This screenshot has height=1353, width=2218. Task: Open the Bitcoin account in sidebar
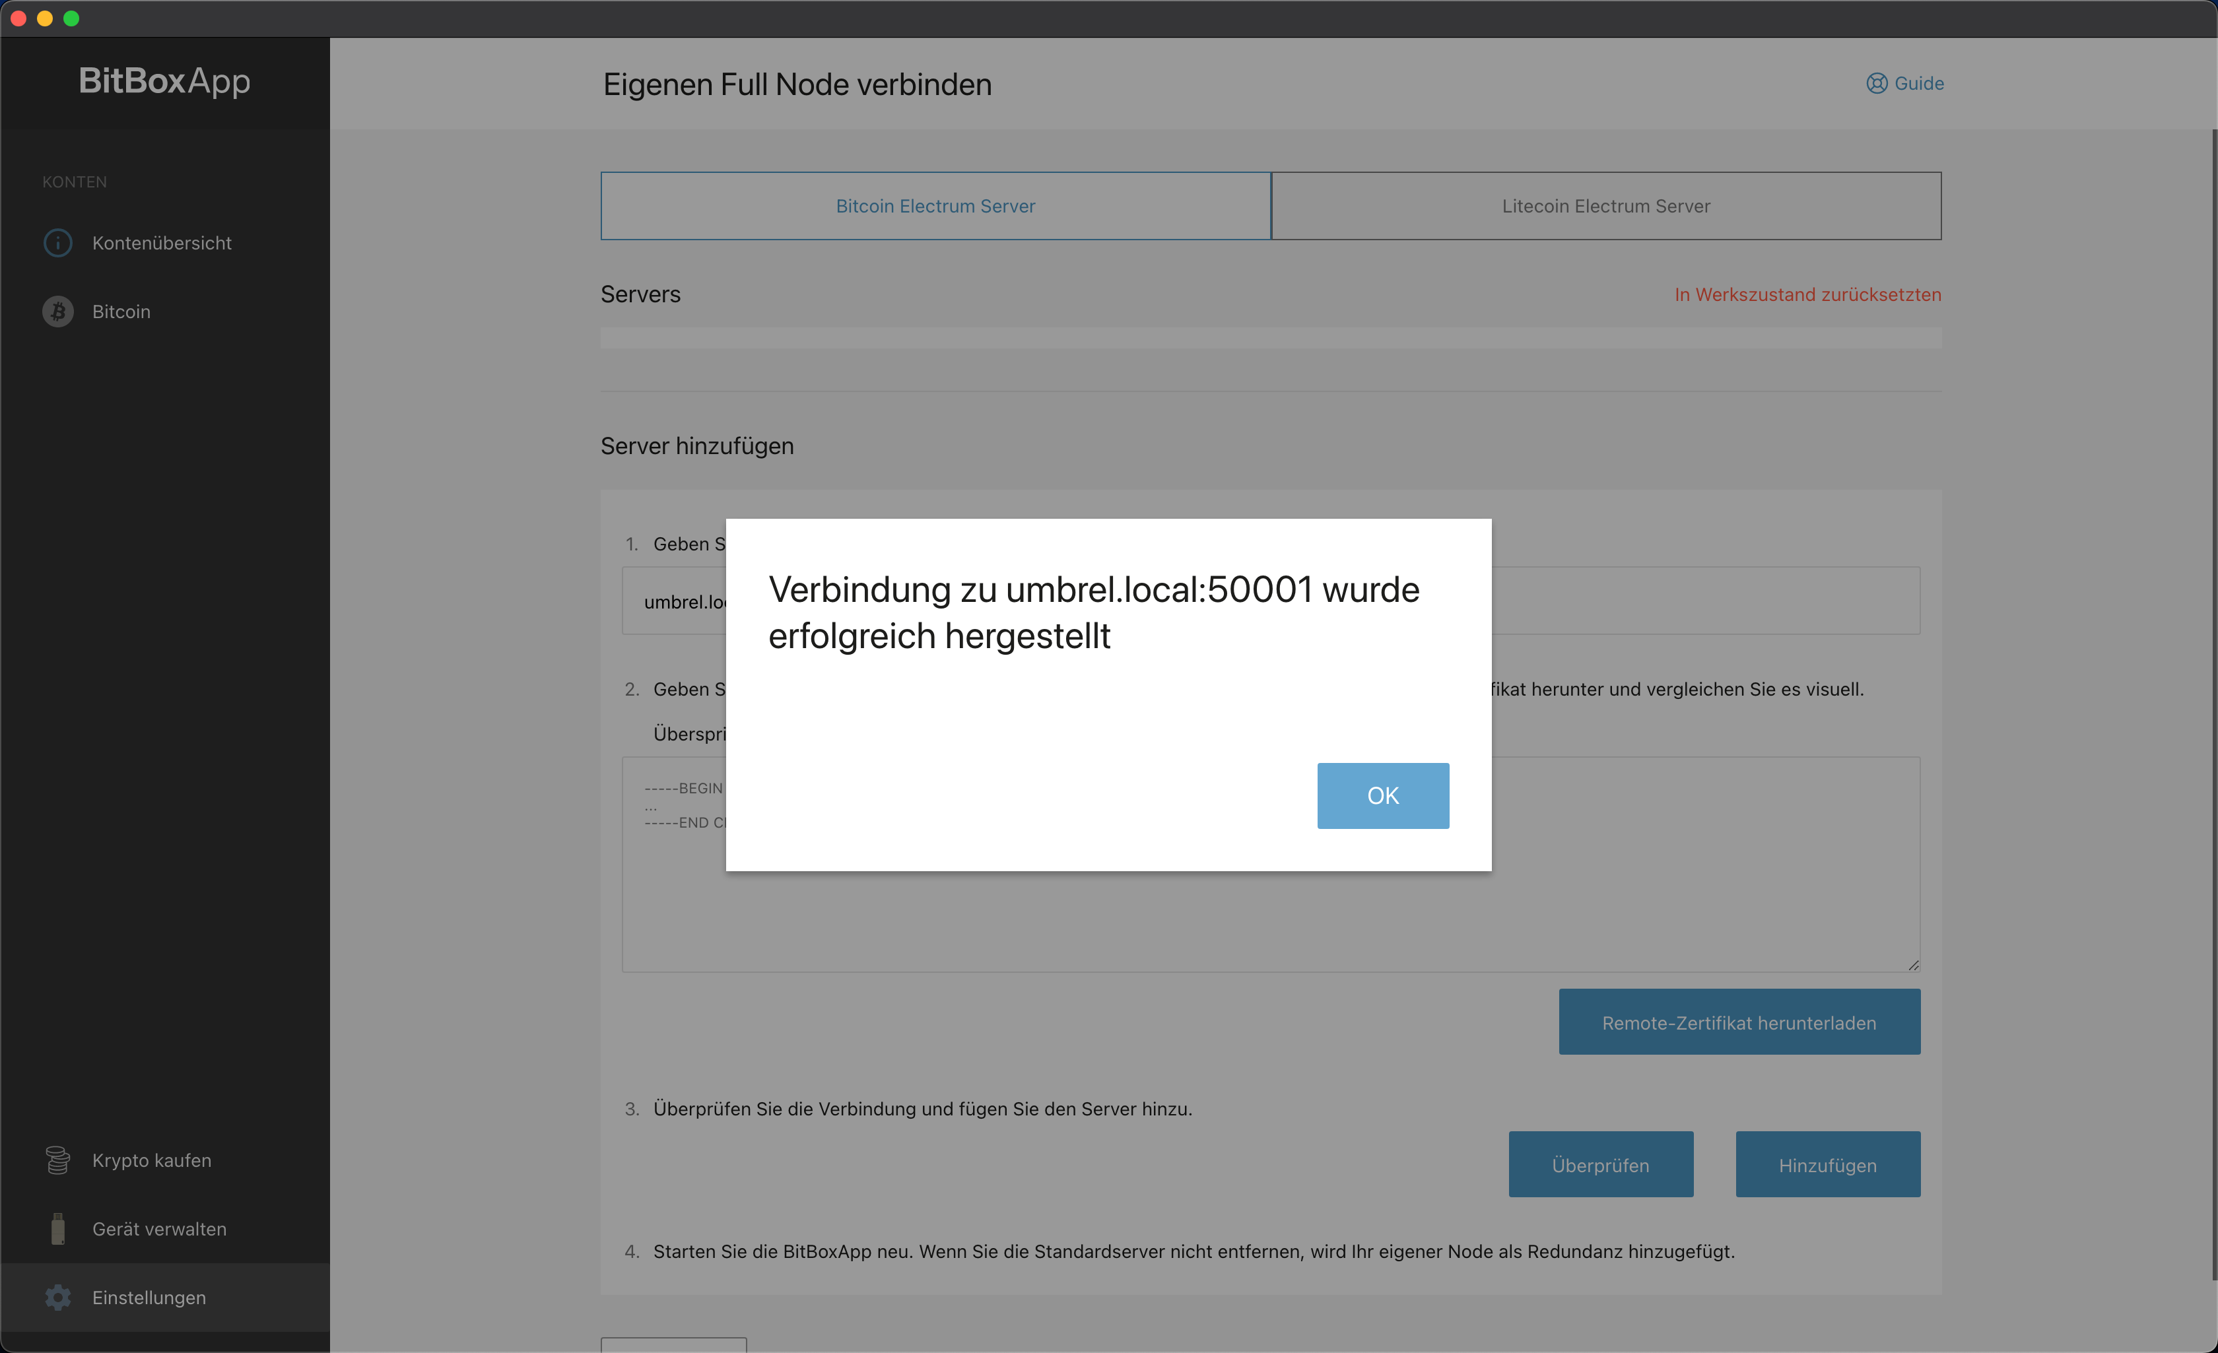click(165, 312)
